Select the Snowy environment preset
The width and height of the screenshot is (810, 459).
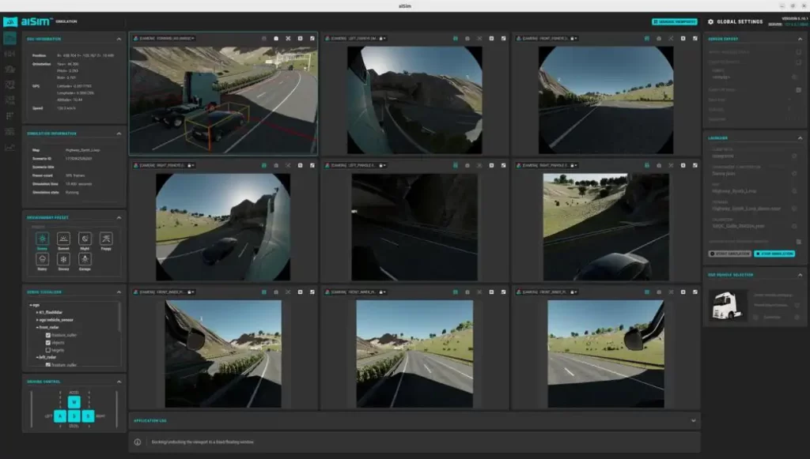[63, 260]
